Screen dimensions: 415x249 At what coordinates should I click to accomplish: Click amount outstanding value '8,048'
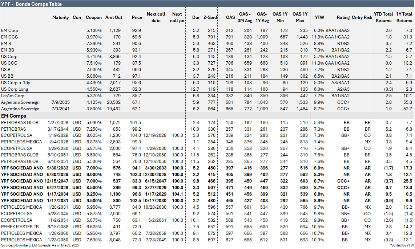pos(115,240)
